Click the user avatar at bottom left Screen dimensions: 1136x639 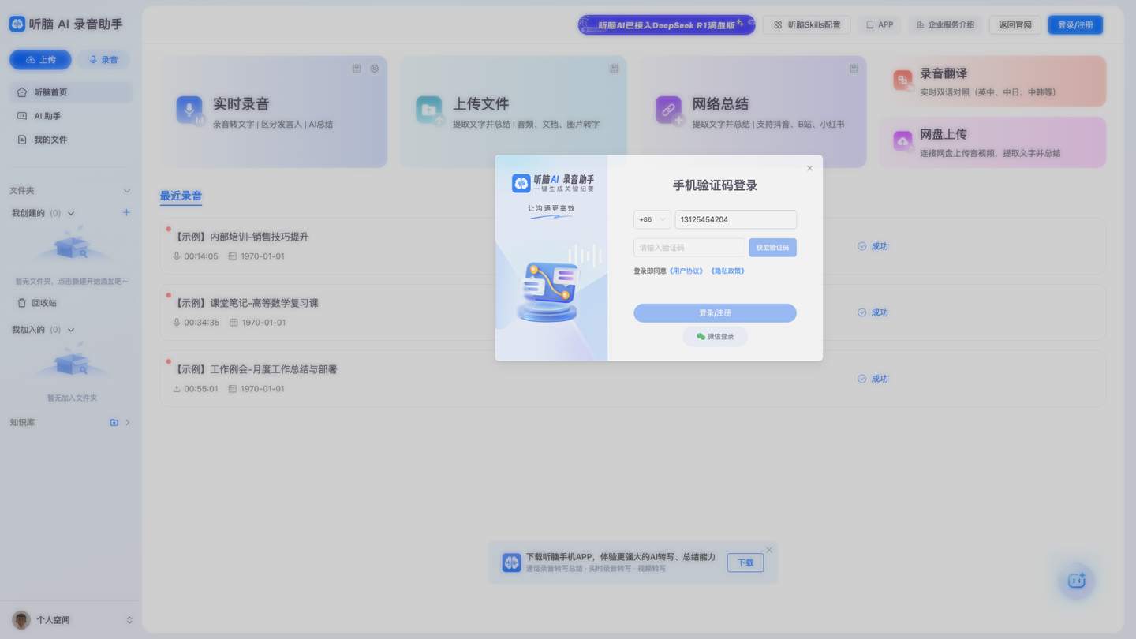[x=21, y=620]
